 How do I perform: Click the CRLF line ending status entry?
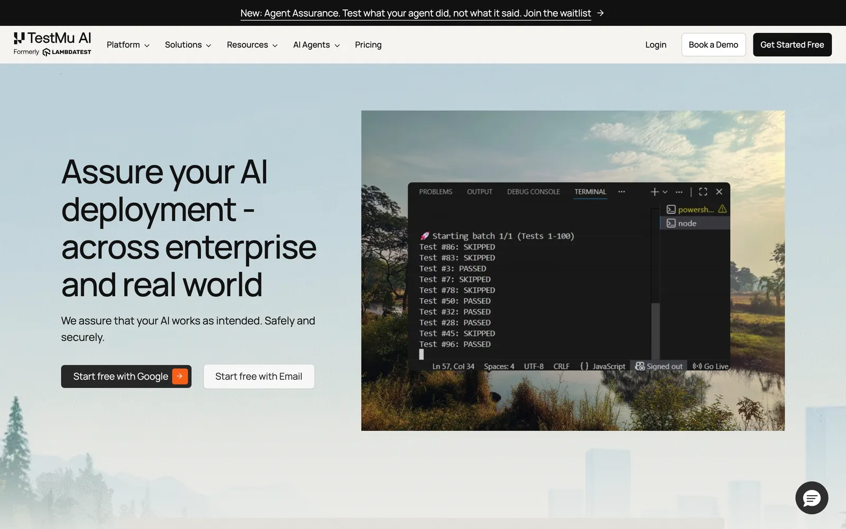click(562, 366)
